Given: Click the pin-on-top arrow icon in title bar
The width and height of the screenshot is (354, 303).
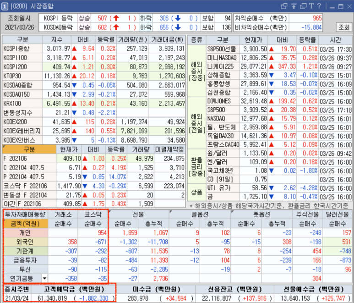Looking at the screenshot, I should tap(294, 6).
